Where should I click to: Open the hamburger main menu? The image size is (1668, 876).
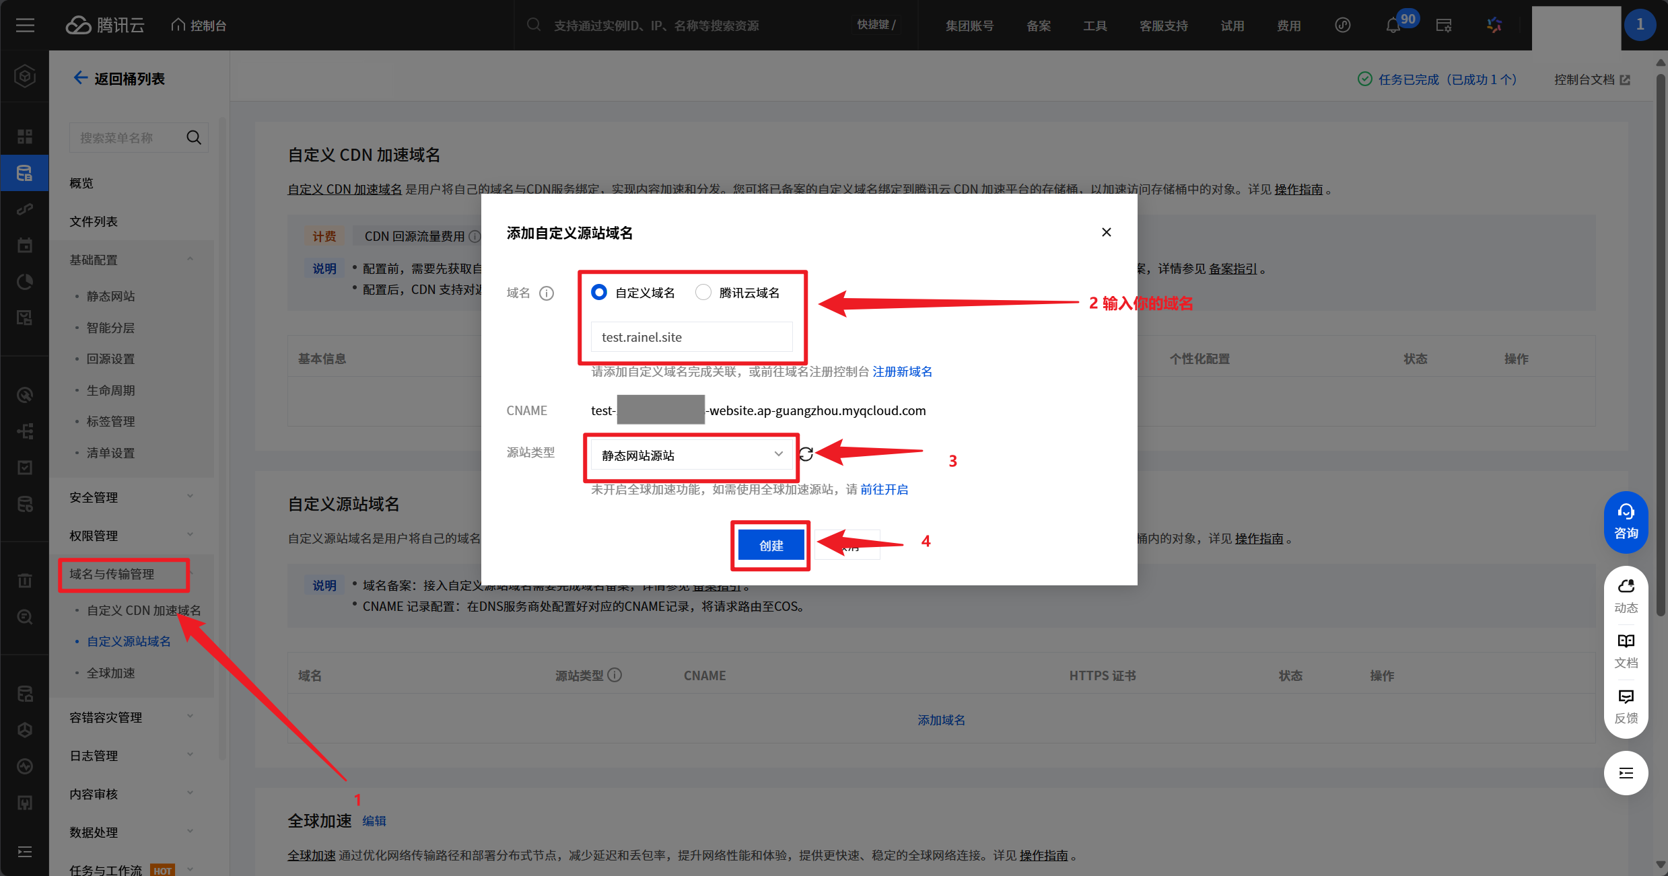point(25,26)
